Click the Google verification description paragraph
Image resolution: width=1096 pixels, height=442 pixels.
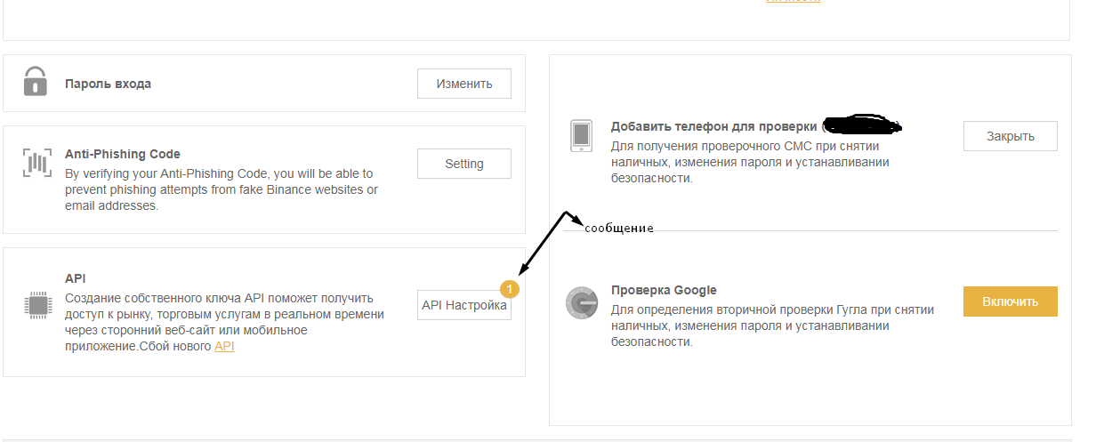coord(771,325)
